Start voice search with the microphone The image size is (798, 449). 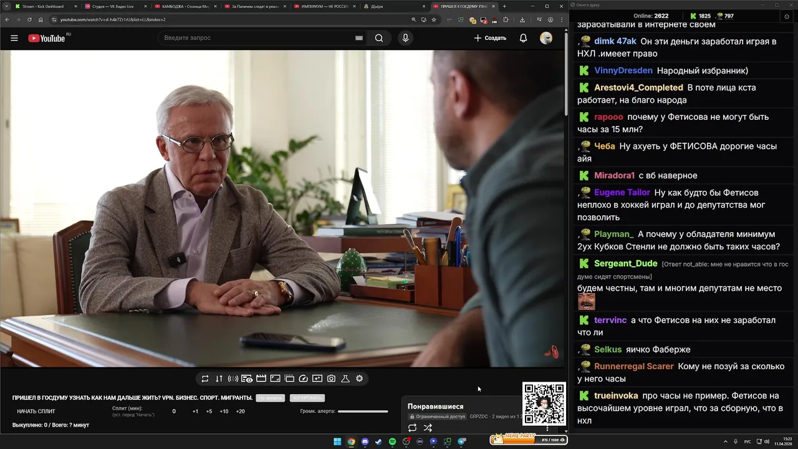[x=405, y=38]
